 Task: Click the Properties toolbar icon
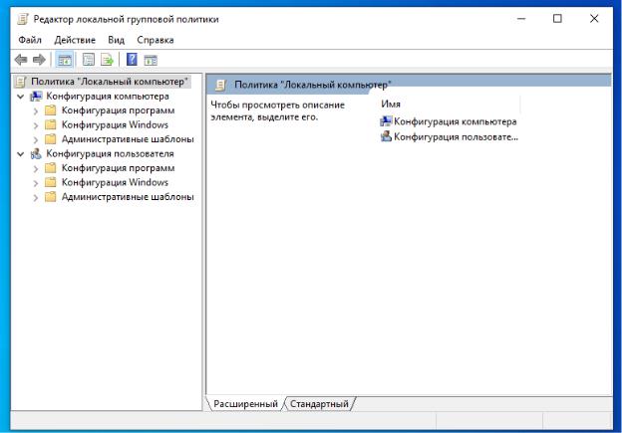click(88, 60)
